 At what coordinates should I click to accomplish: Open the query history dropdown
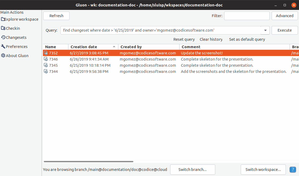(x=265, y=30)
